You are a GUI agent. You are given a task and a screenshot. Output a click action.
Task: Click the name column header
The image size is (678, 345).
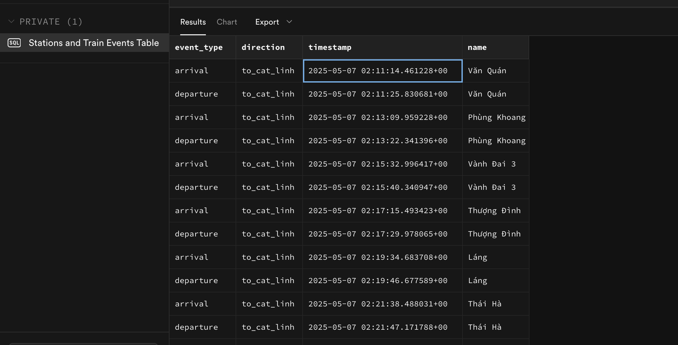(x=477, y=48)
